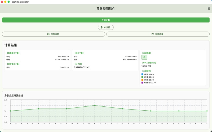
Task: Click the 【HPLC保留时间】 heading
Action: 149,63
